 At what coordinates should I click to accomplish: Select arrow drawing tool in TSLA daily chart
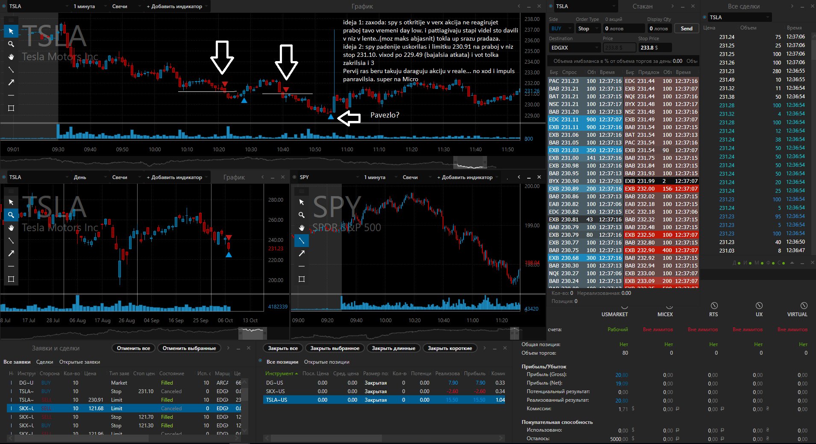11,253
